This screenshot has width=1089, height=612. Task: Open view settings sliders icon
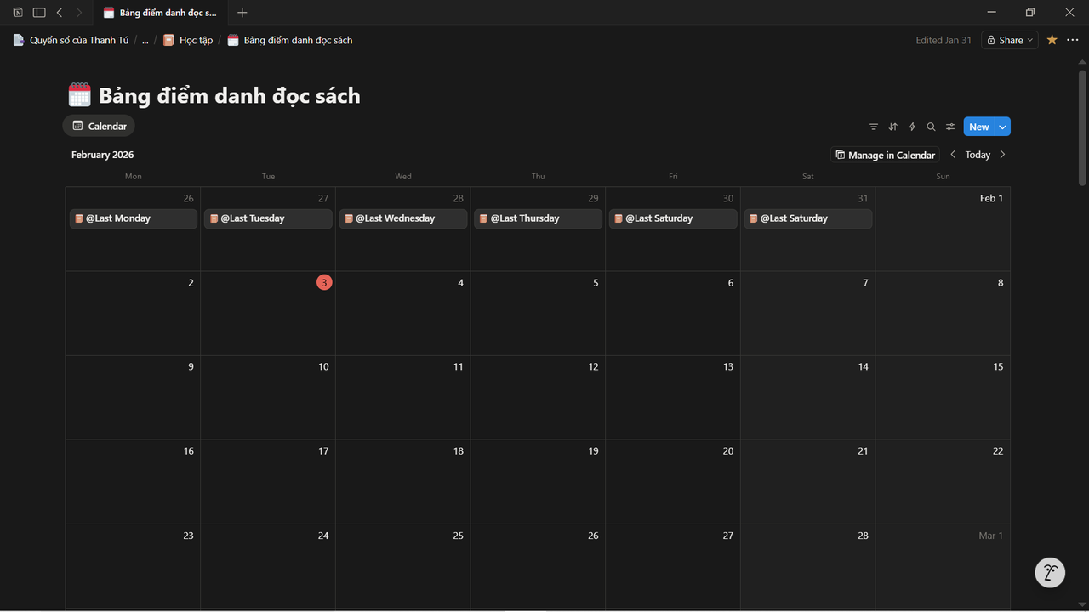pos(950,127)
